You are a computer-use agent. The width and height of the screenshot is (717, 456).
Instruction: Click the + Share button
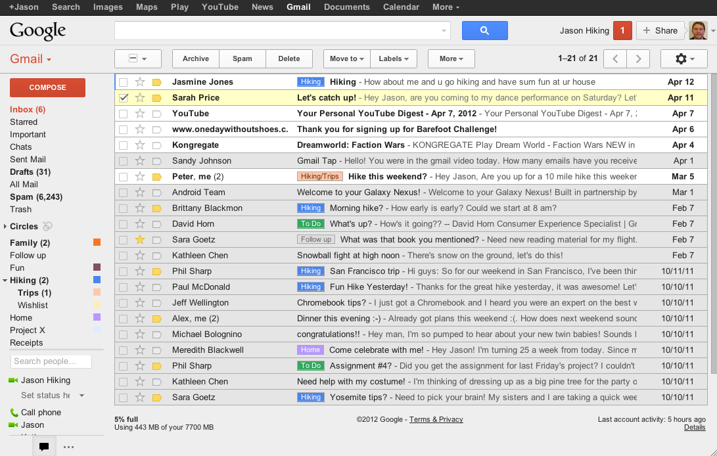(660, 31)
